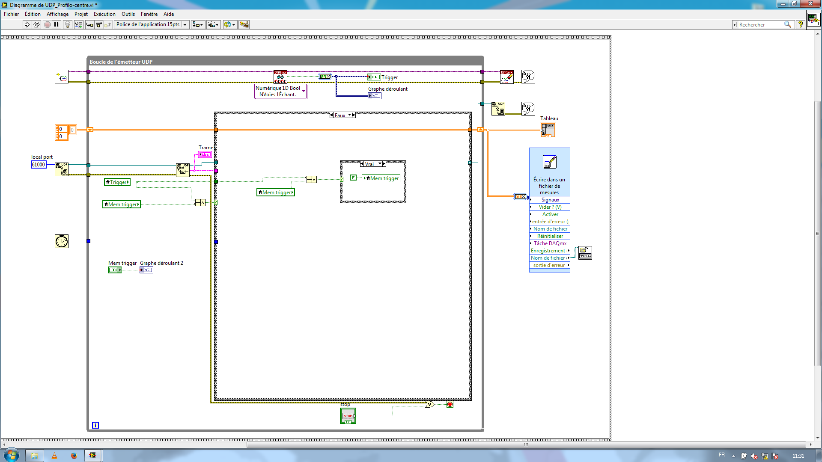The height and width of the screenshot is (462, 822).
Task: Click the loop conditional stop terminal
Action: (450, 404)
